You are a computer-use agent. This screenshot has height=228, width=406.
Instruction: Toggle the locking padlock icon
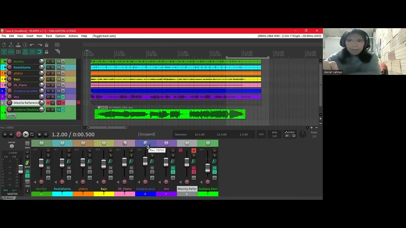(47, 52)
